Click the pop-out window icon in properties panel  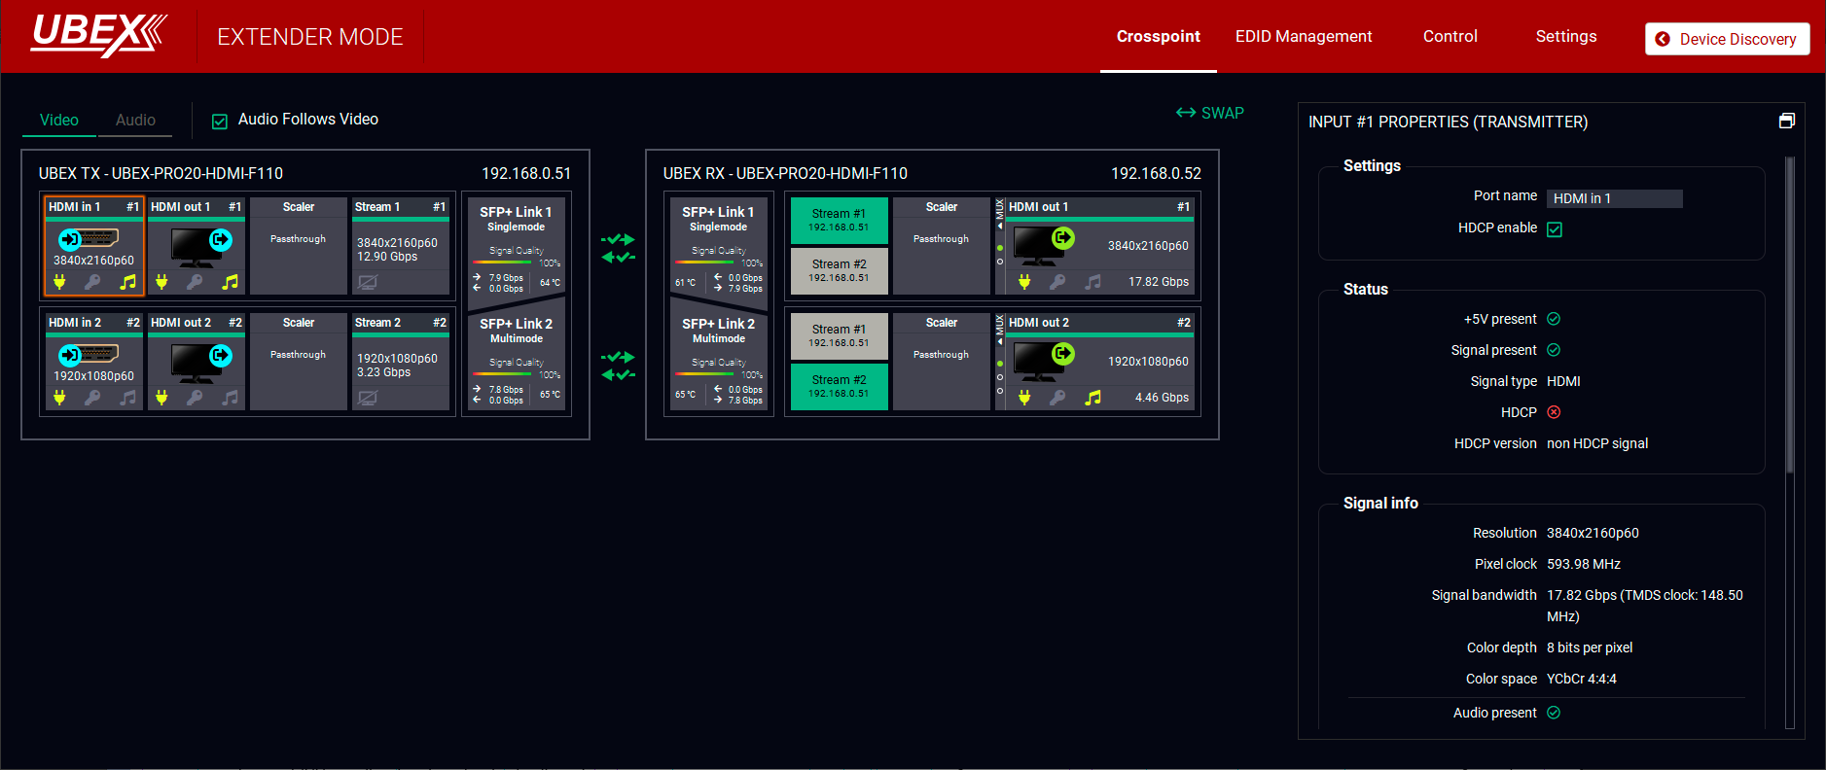[1786, 122]
